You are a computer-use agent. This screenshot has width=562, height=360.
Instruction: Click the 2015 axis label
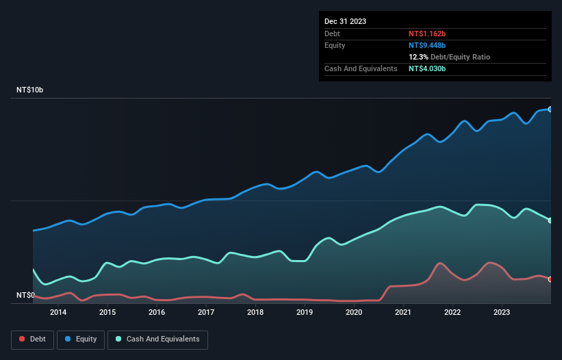(x=107, y=312)
